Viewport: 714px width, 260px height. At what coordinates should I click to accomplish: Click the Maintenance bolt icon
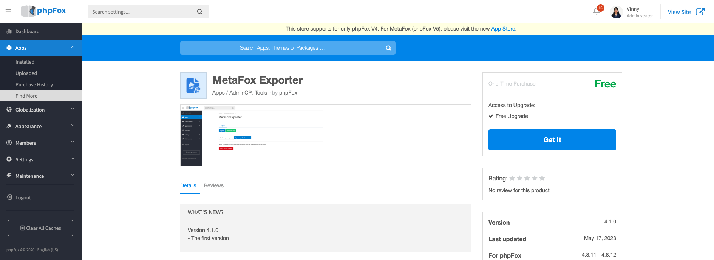[x=9, y=176]
